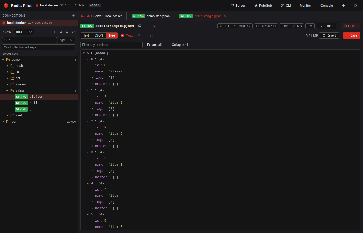Open new tab with top-right plus icon

tap(343, 5)
